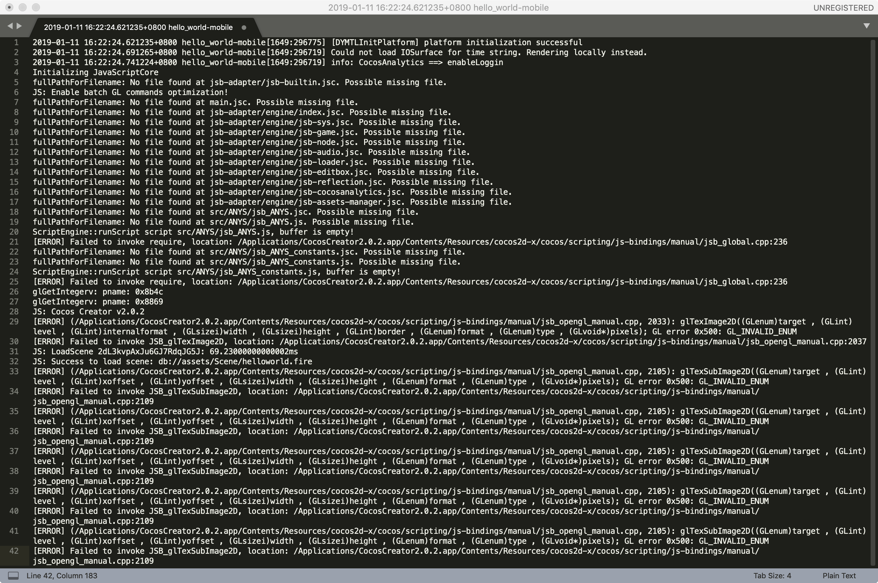
Task: Place cursor on 'Initializing JavaScriptCore' line
Action: click(95, 72)
